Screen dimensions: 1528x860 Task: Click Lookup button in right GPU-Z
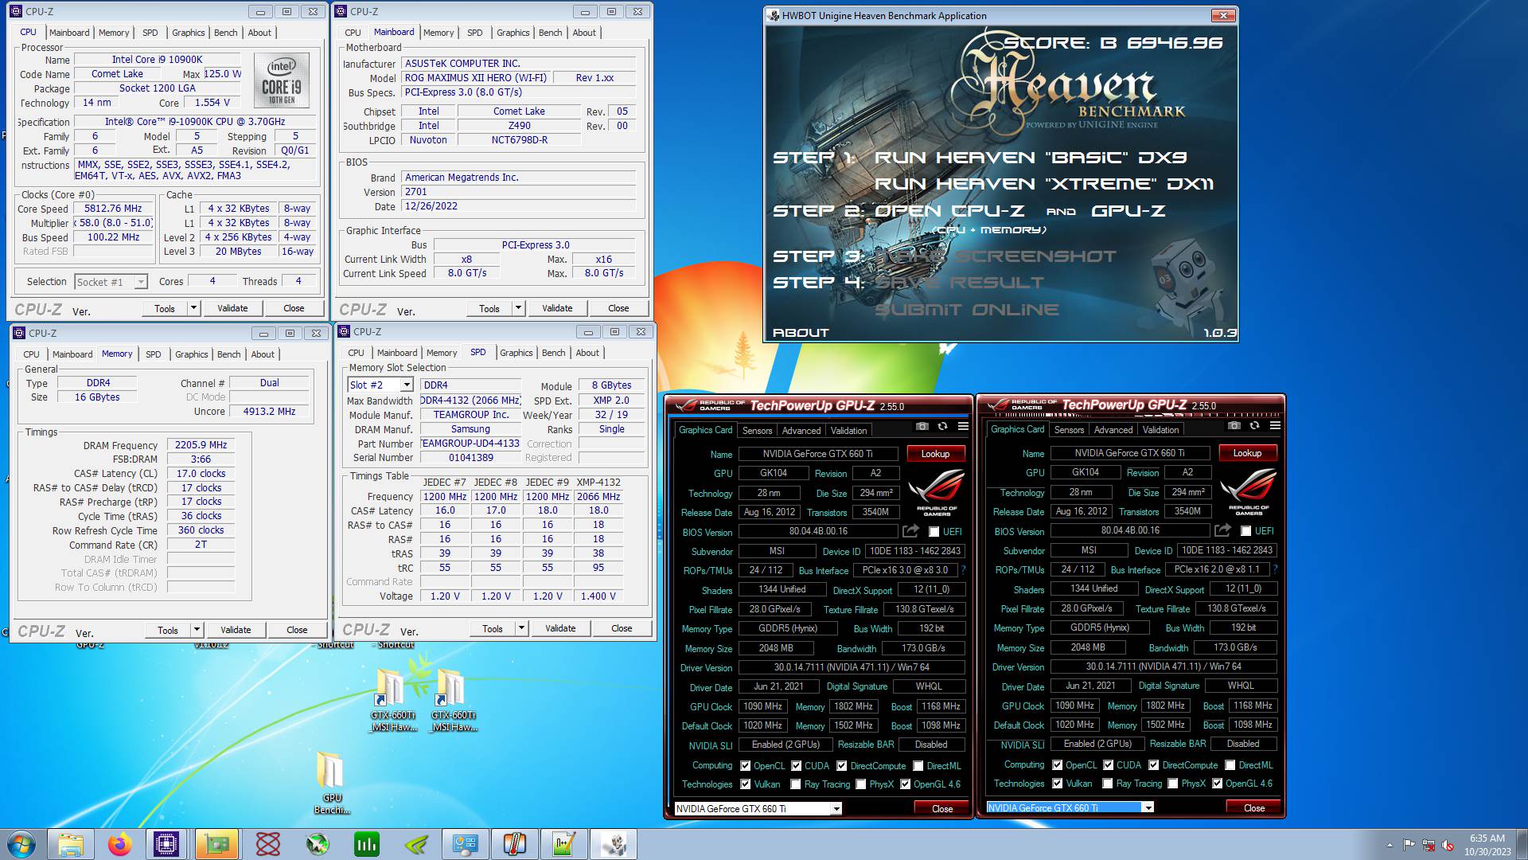coord(1247,453)
